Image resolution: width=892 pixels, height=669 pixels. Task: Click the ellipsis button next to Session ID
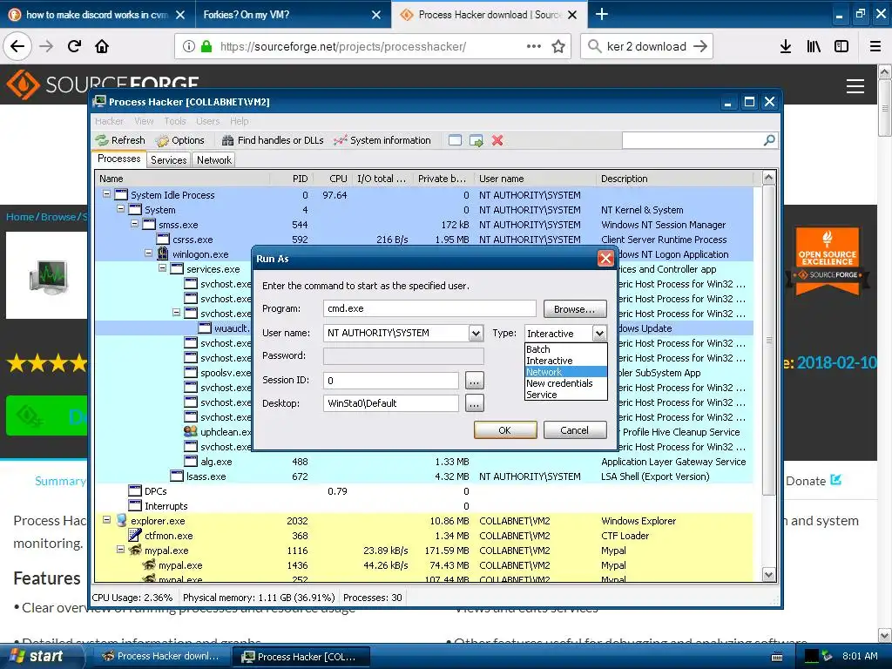pyautogui.click(x=475, y=381)
